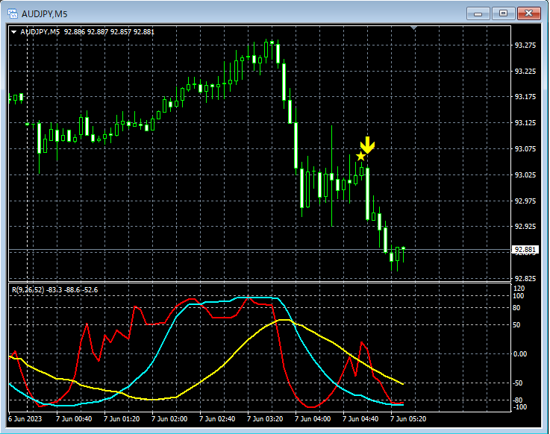Click the 93.275 price scale label

tap(525, 45)
